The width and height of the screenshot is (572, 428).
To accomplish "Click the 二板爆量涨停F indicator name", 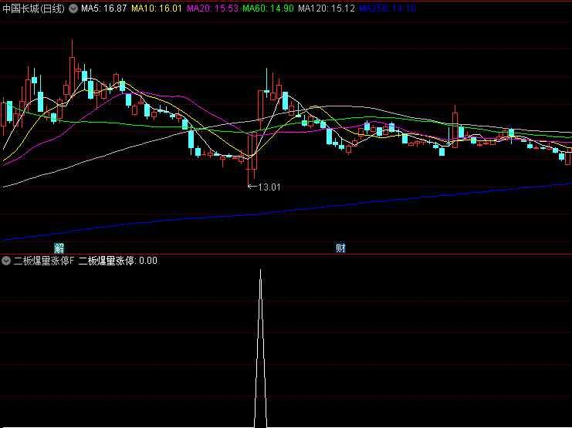I will [44, 261].
